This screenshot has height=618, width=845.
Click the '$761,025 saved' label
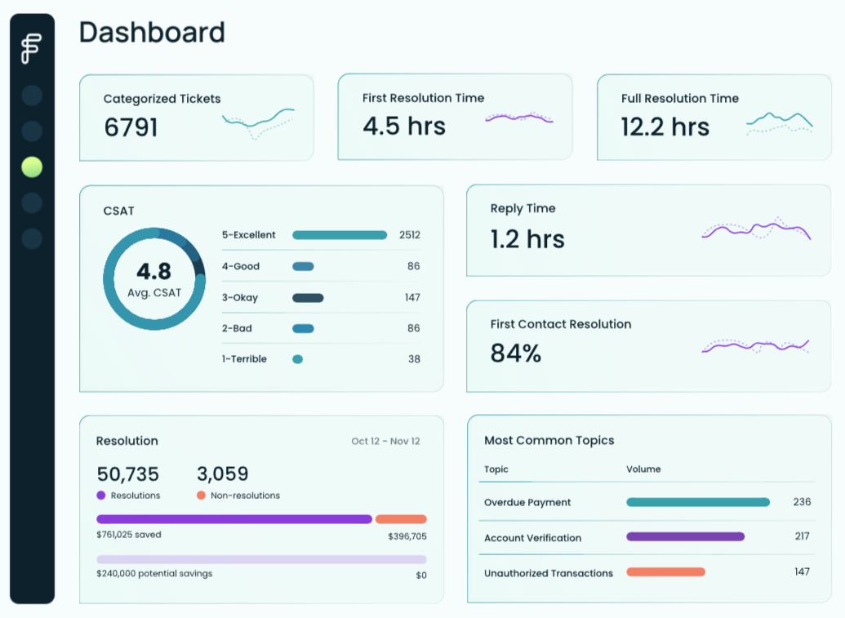[x=129, y=535]
